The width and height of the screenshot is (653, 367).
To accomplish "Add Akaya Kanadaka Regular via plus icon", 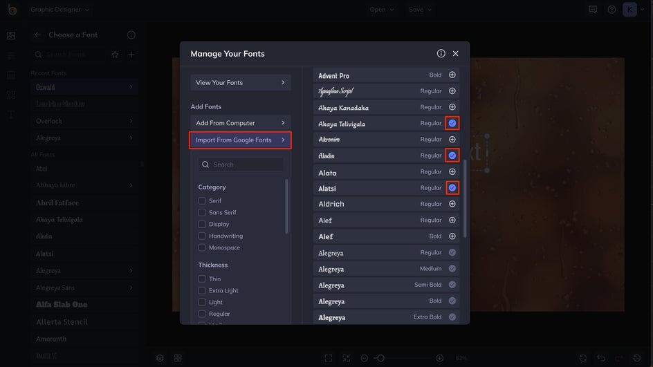I will pyautogui.click(x=452, y=107).
